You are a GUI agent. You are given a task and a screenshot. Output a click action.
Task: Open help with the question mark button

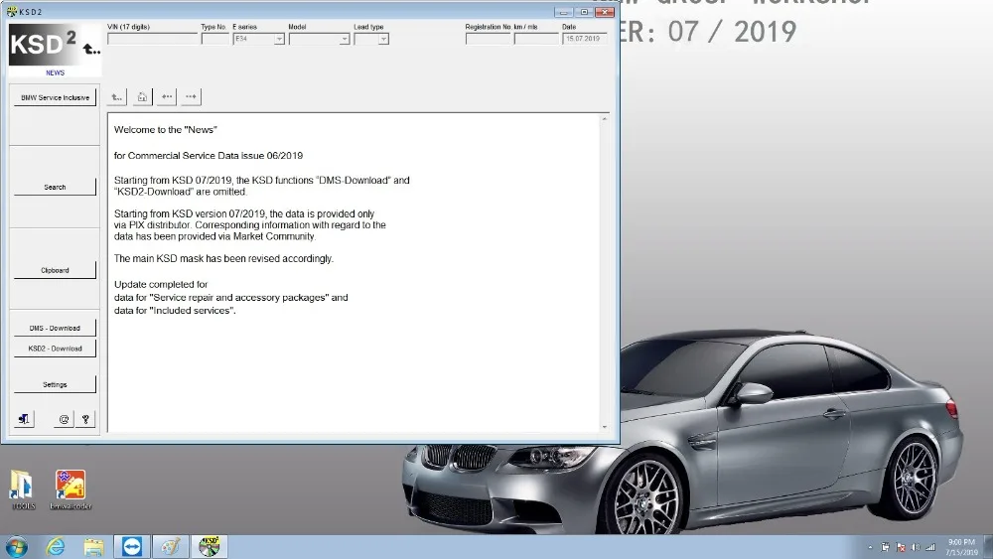tap(85, 419)
